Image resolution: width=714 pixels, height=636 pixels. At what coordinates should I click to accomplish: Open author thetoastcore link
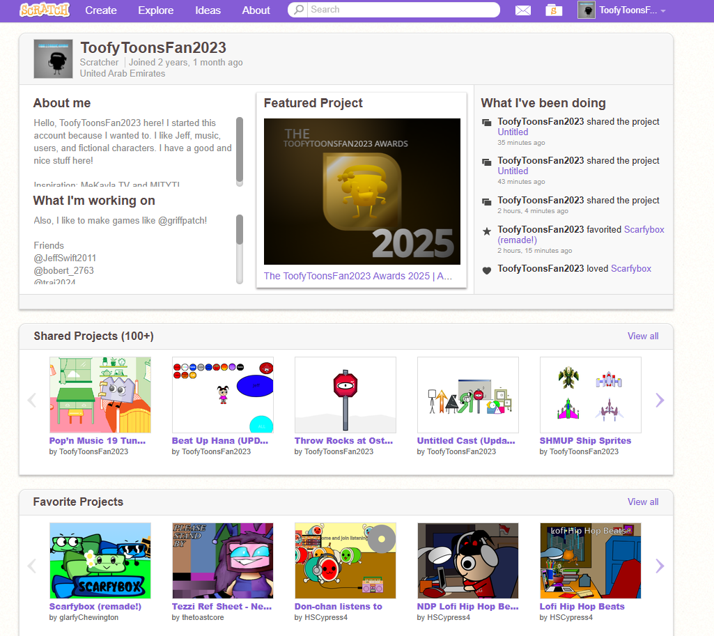[203, 617]
